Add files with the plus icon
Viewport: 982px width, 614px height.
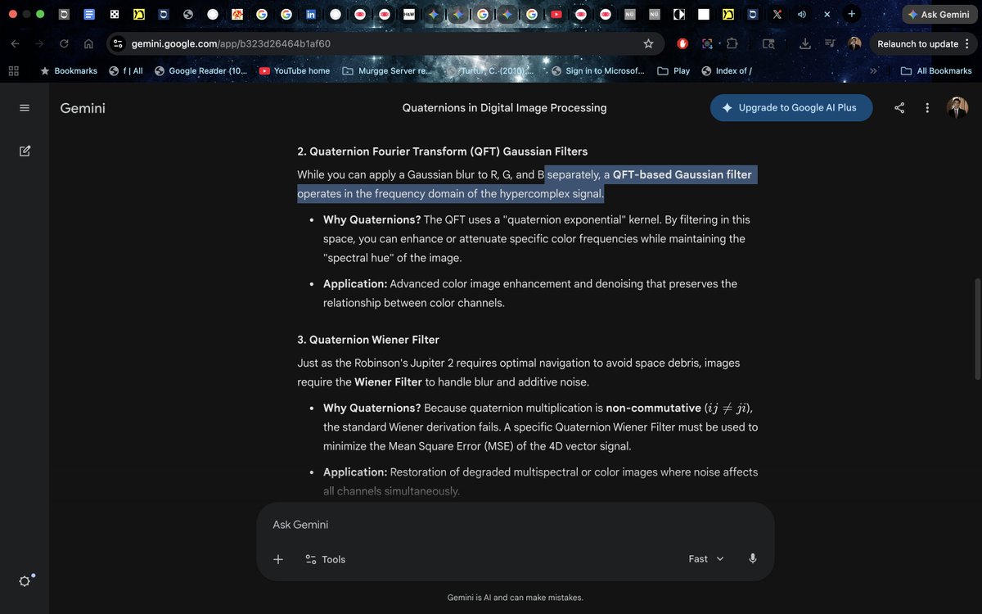(278, 559)
